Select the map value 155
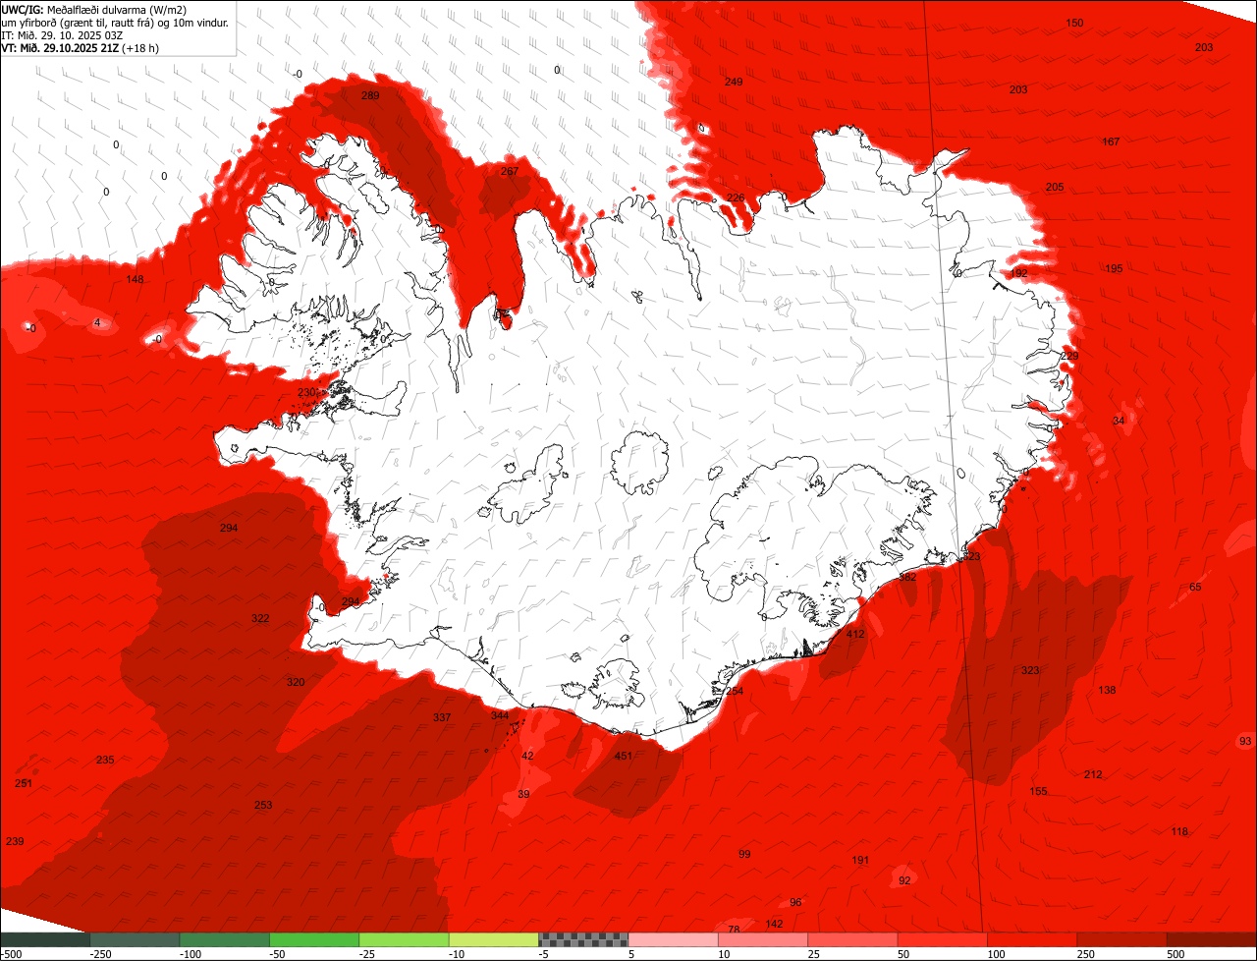Screen dimensions: 1257x961 tap(1039, 791)
